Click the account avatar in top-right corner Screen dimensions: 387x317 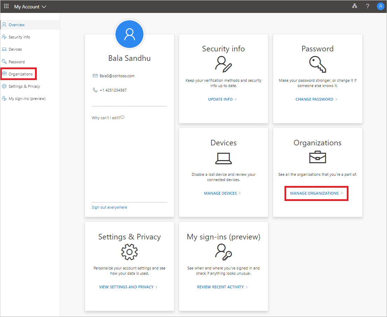click(380, 6)
